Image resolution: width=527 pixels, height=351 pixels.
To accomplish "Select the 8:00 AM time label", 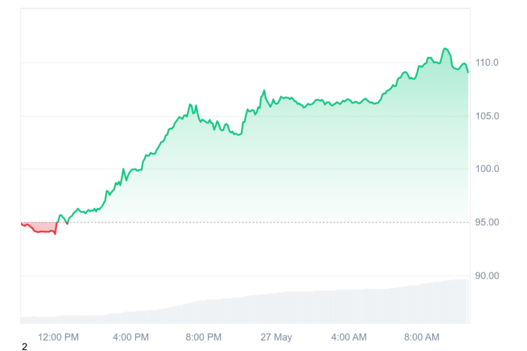I will click(422, 337).
